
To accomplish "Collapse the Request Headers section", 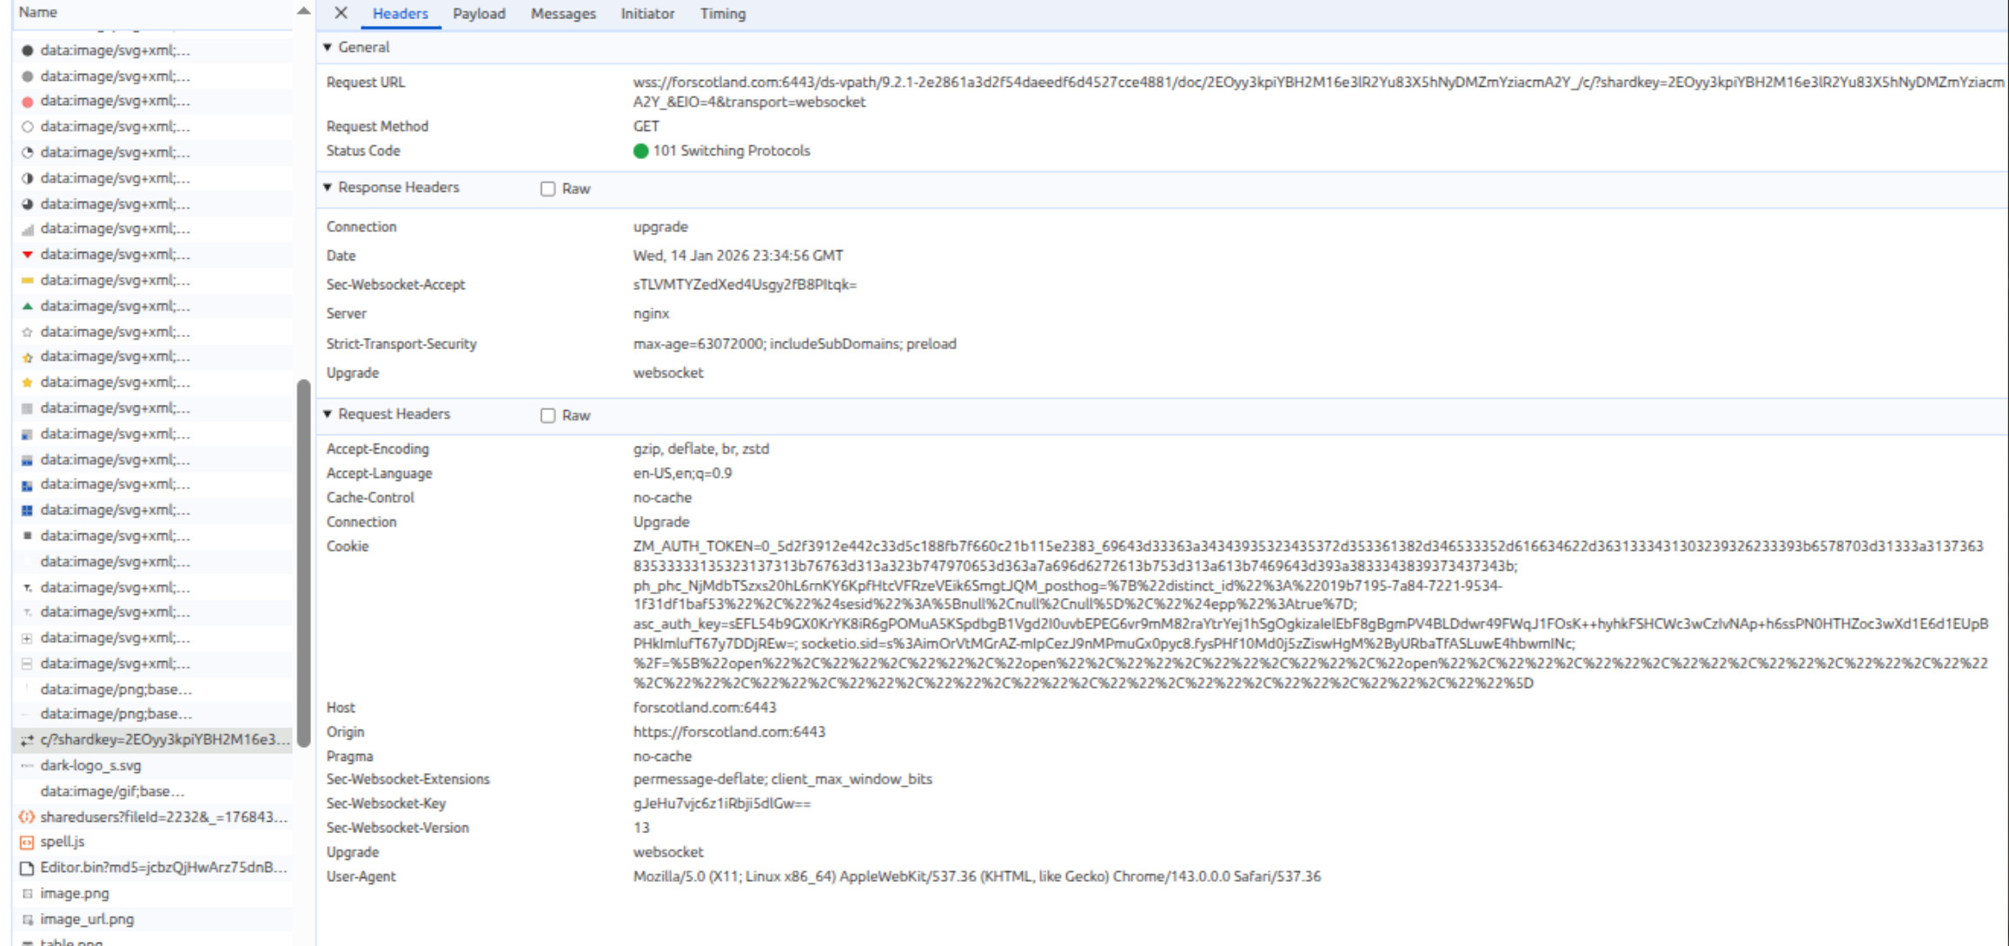I will click(x=328, y=413).
